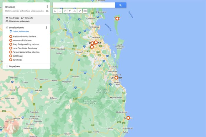Select Museum of Brisbane in list
The height and width of the screenshot is (137, 206).
(22, 40)
